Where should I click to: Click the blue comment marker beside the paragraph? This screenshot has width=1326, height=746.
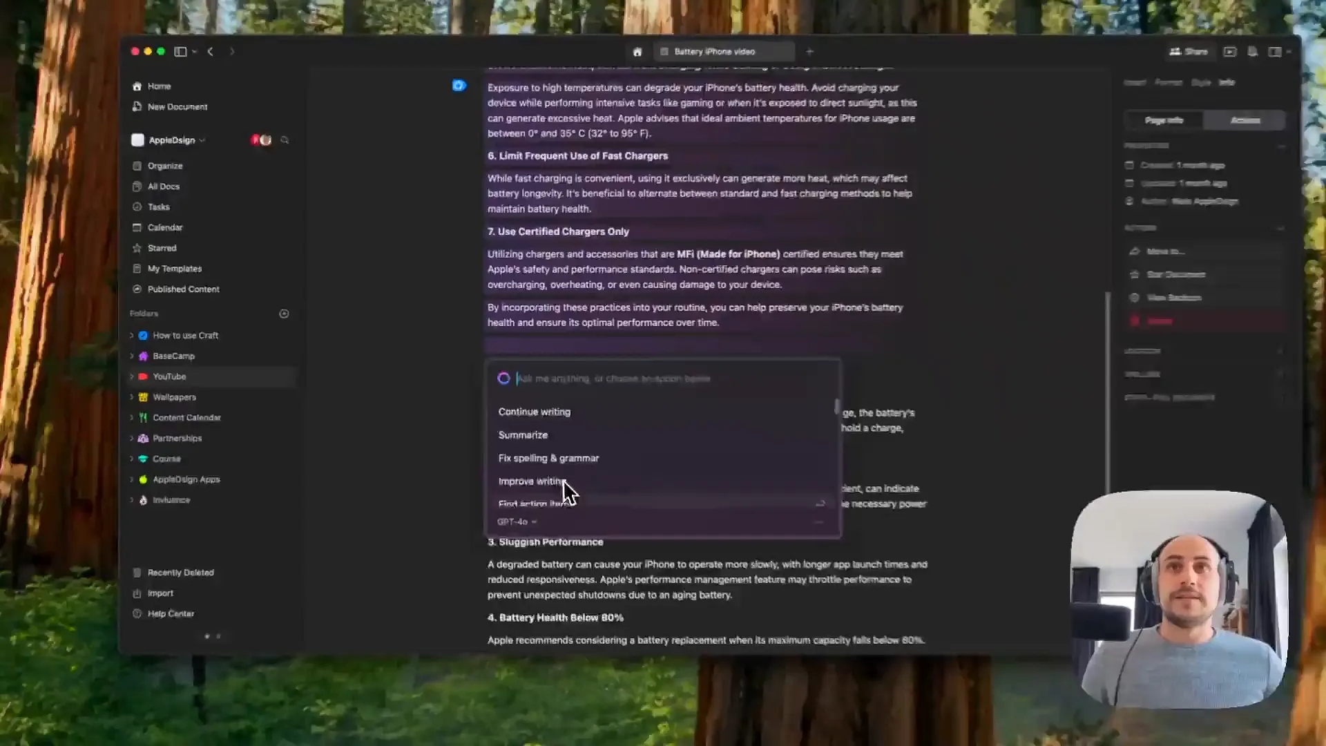(459, 86)
